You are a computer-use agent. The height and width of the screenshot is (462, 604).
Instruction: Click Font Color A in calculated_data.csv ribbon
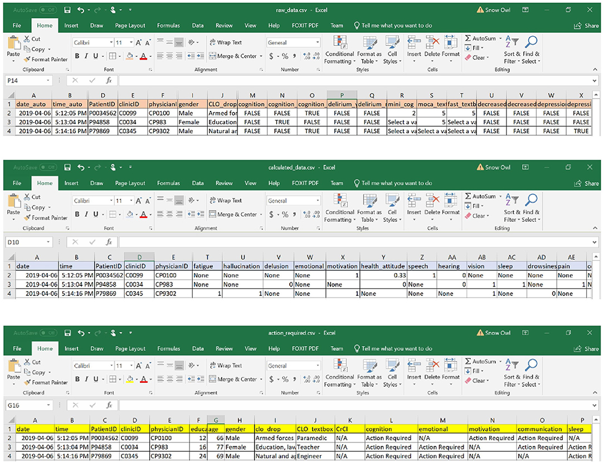click(143, 214)
